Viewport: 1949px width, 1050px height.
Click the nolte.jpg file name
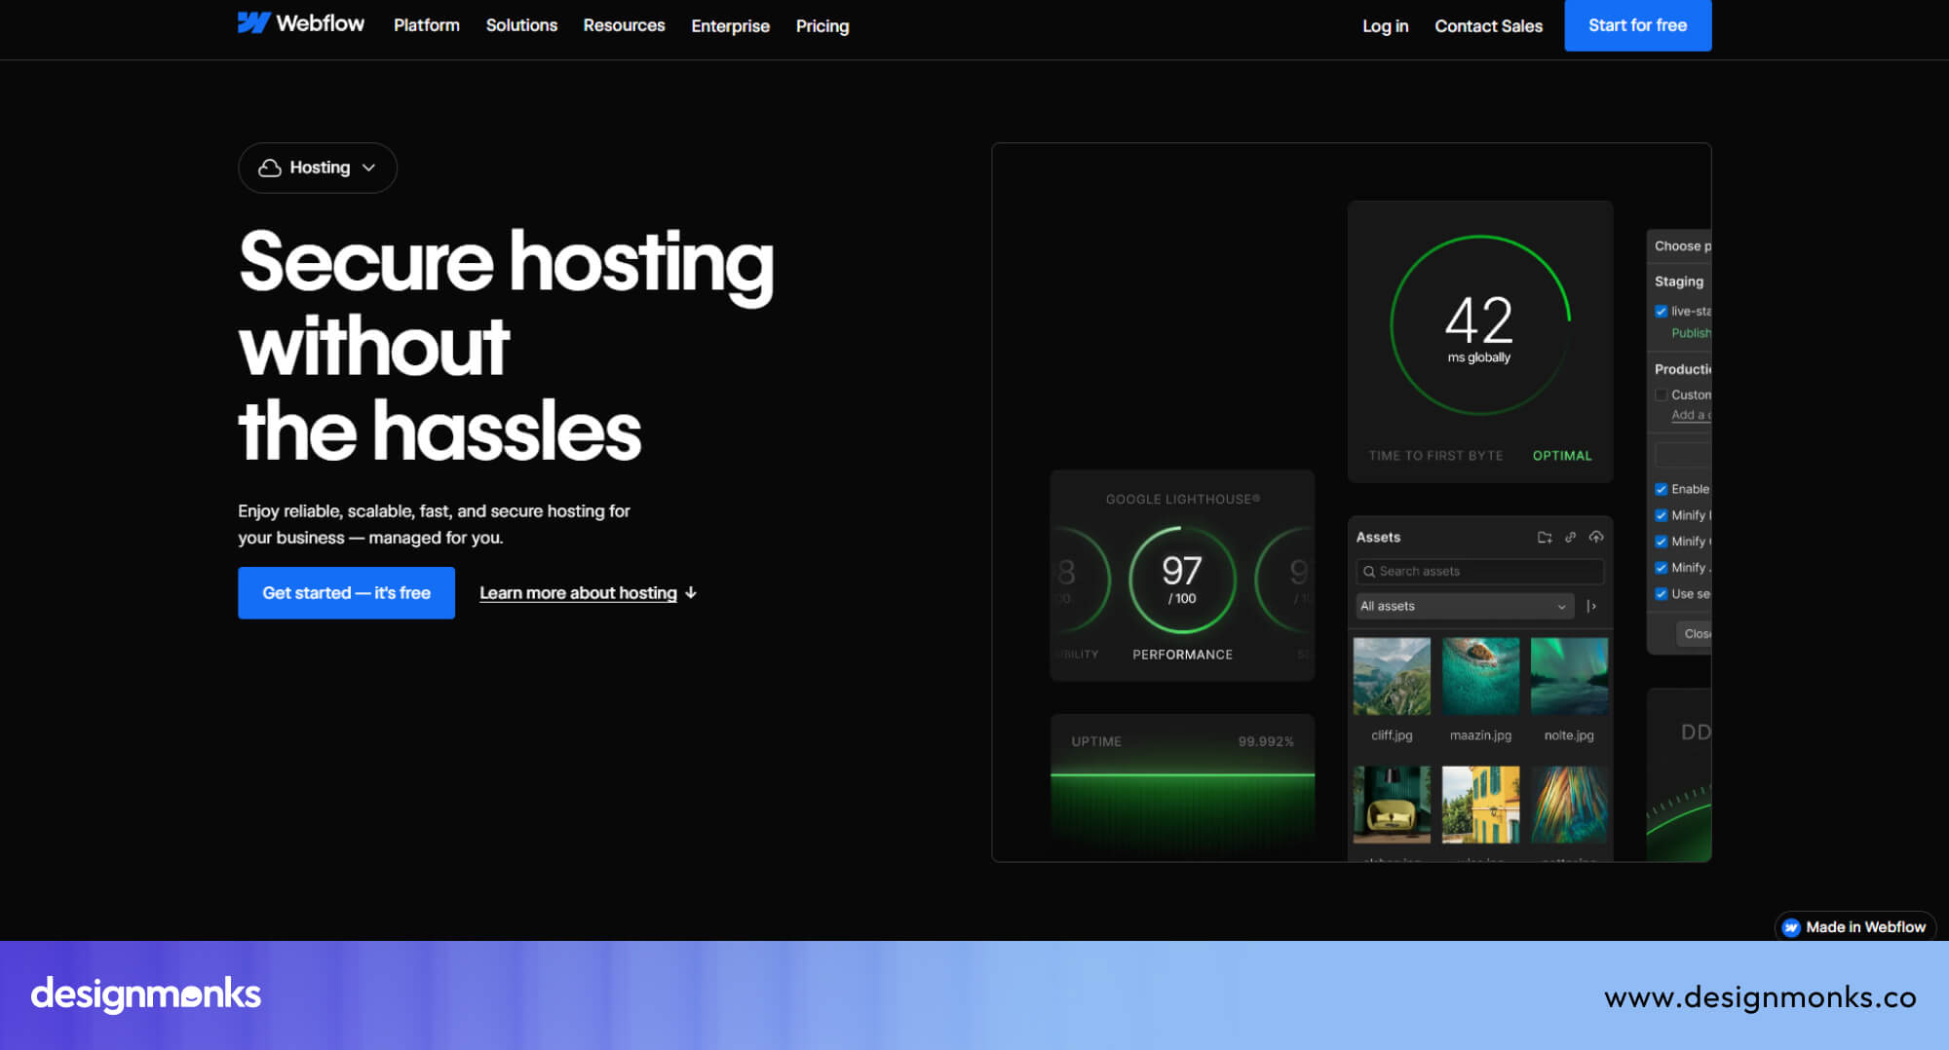pyautogui.click(x=1569, y=735)
